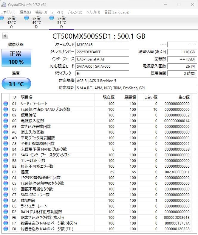The height and width of the screenshot is (235, 198).
Task: Click status icon of row C6 回復不可能セクタ数
Action: click(6, 189)
